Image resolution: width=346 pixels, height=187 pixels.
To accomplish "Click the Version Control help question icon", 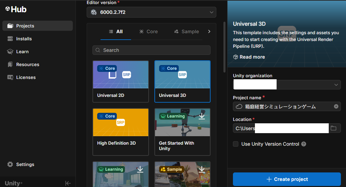I will (x=304, y=144).
